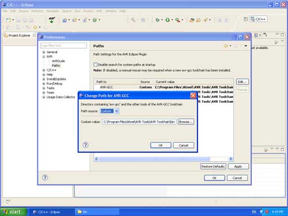
Task: Click OK at bottom of Preferences dialog
Action: coord(214,178)
